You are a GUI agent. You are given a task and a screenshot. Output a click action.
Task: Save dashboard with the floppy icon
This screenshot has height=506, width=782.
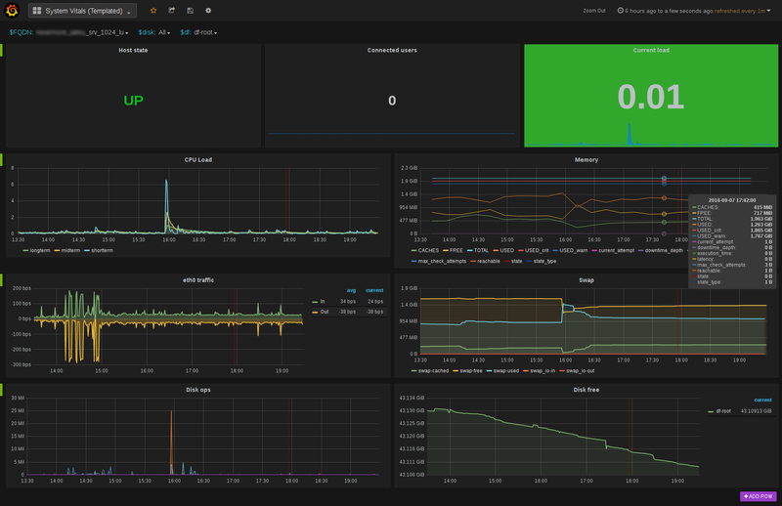190,11
